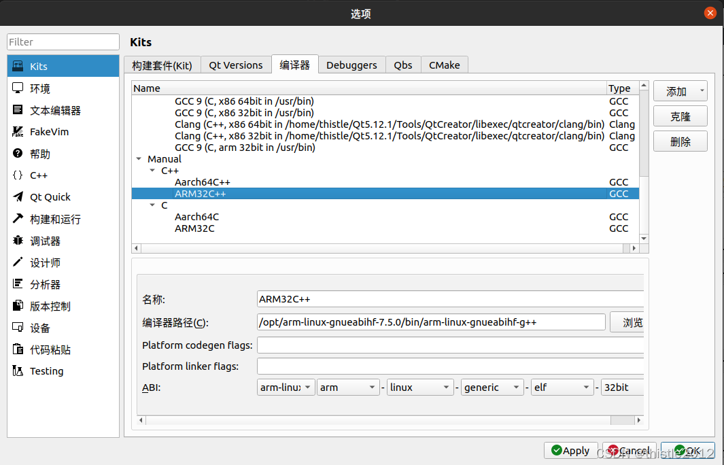The height and width of the screenshot is (465, 724).
Task: Click the Name column header
Action: 369,88
